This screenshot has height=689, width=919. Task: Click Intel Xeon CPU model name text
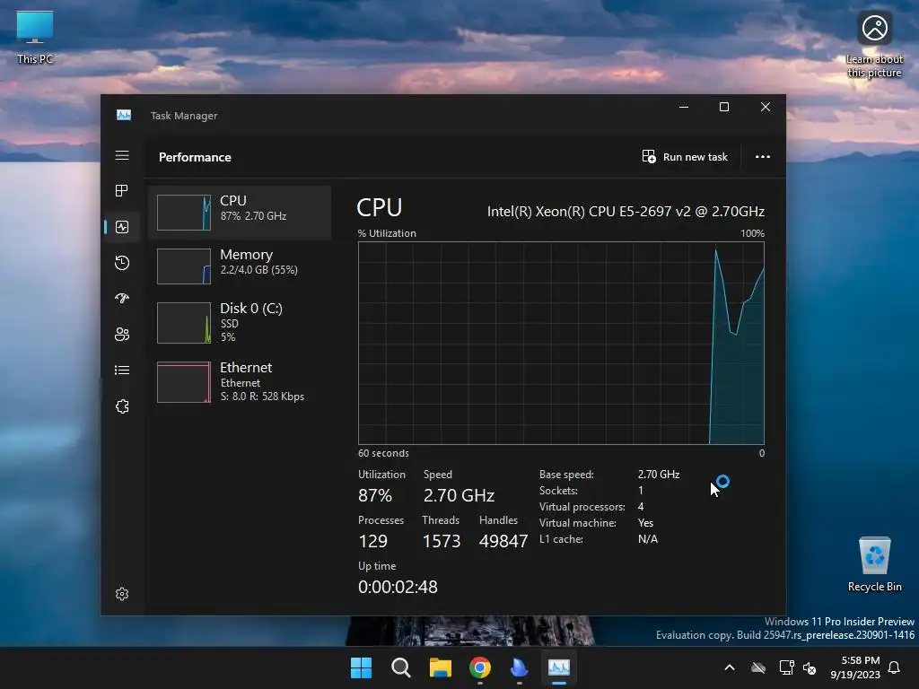tap(626, 212)
